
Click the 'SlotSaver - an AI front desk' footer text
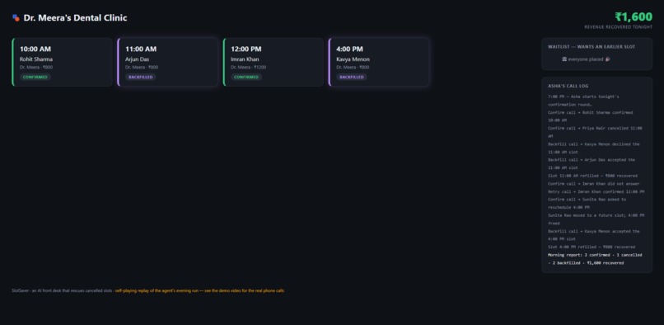[63, 291]
